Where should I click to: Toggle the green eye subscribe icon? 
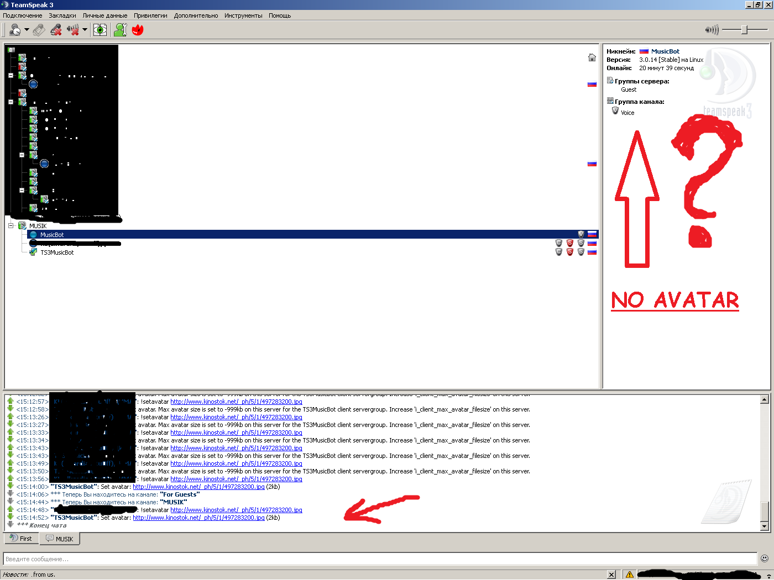click(x=100, y=30)
